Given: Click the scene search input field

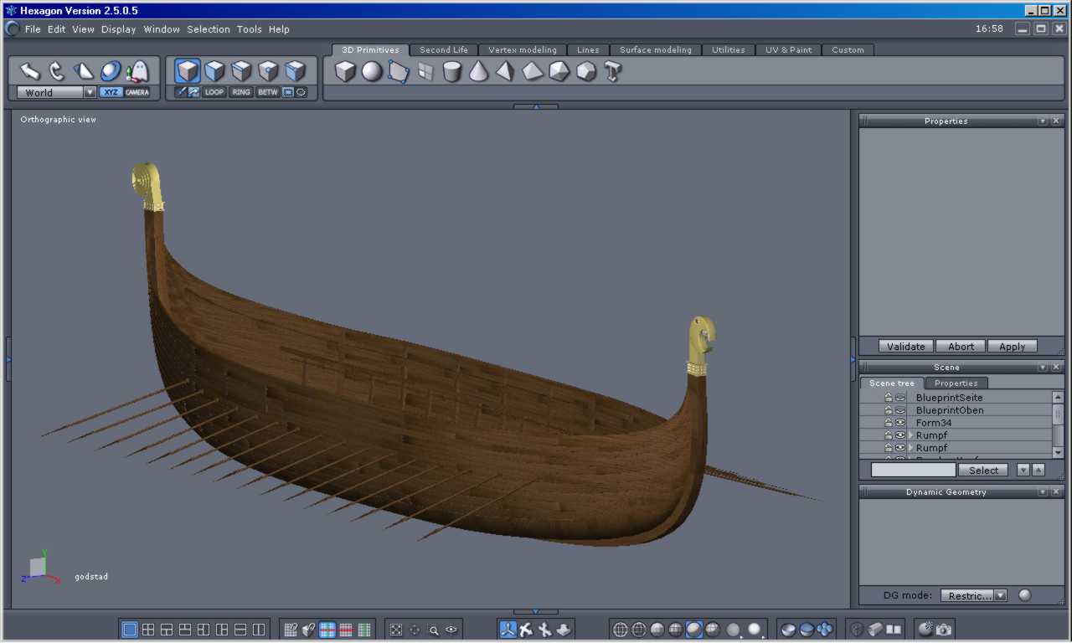Looking at the screenshot, I should 913,471.
